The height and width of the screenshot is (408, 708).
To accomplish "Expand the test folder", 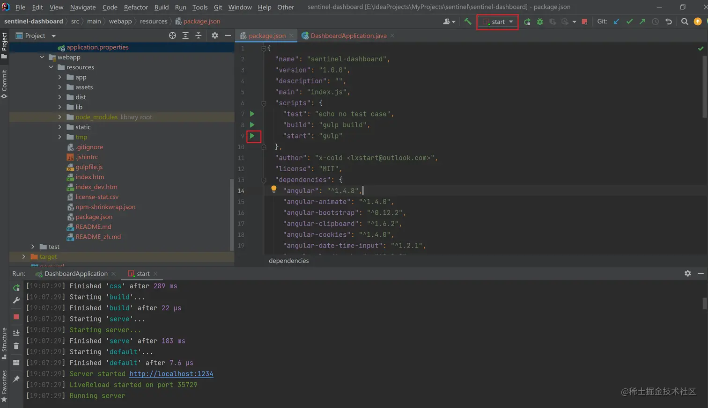I will click(x=33, y=247).
